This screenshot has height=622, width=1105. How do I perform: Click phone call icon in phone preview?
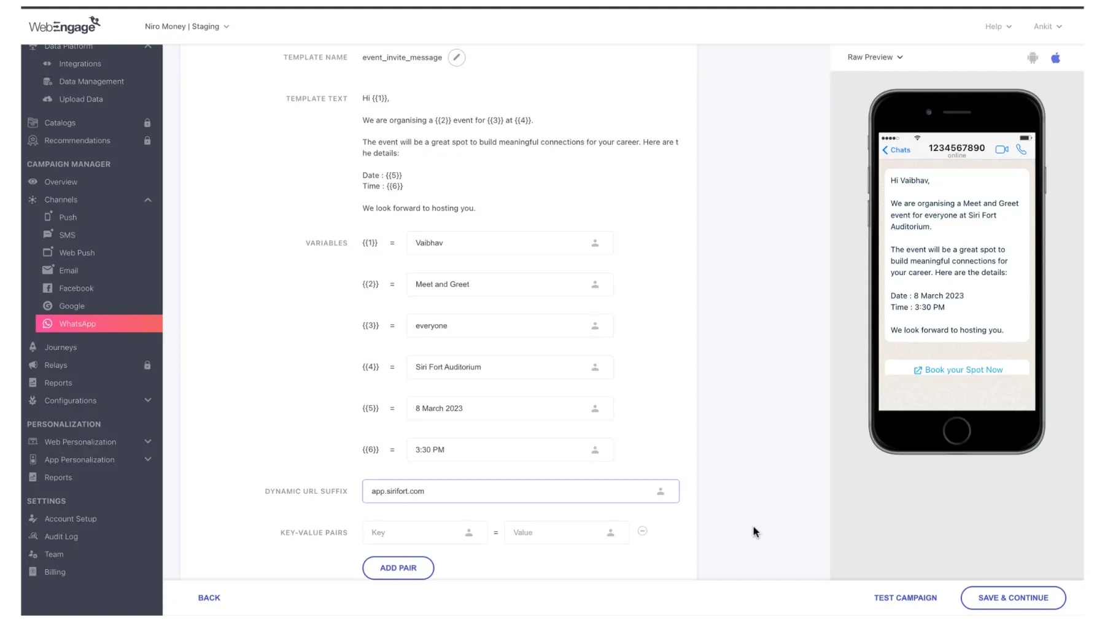(x=1022, y=149)
